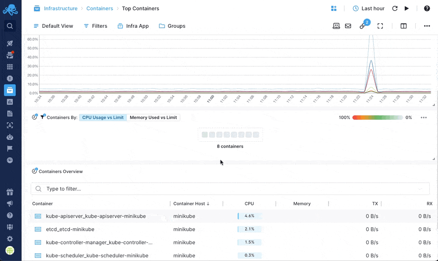
Task: Open the Filters panel
Action: coord(95,26)
